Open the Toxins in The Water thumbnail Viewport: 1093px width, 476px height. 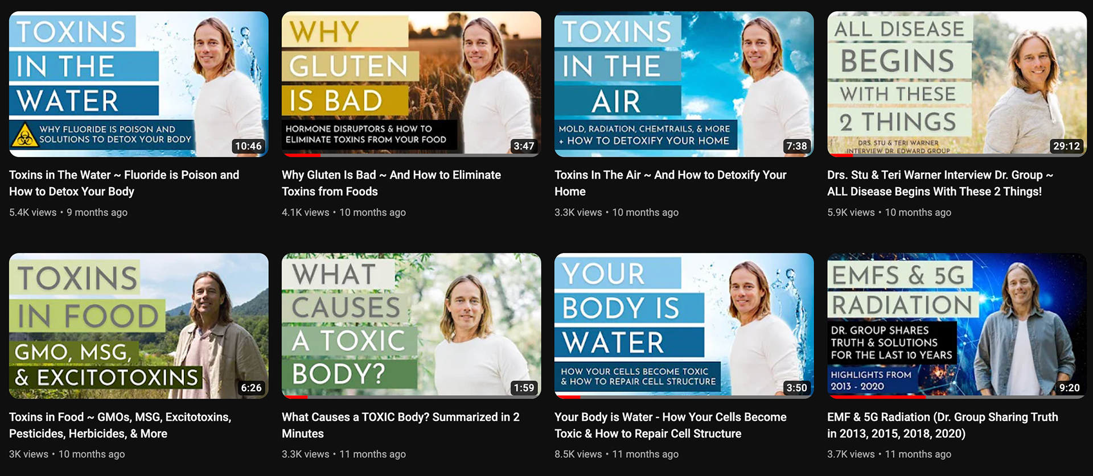[138, 84]
